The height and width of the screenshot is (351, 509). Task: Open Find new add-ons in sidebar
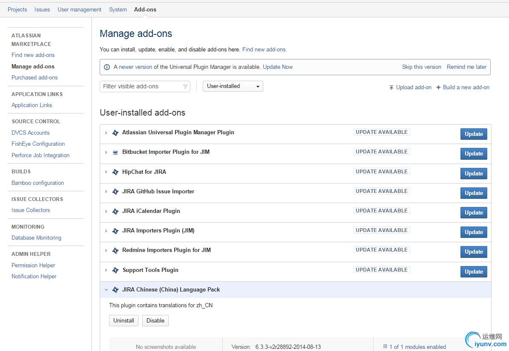point(33,55)
